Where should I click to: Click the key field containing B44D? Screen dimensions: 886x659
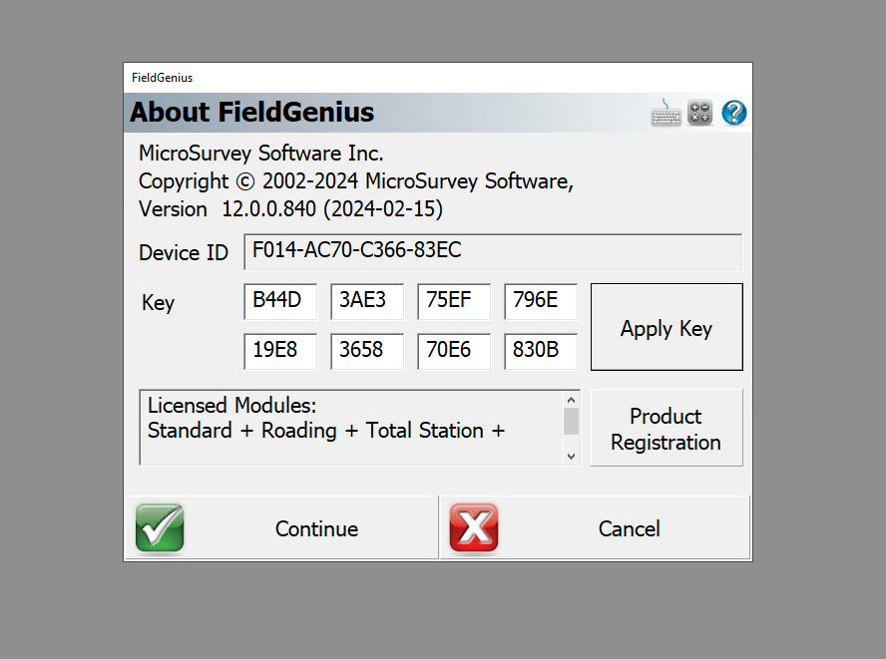point(280,301)
